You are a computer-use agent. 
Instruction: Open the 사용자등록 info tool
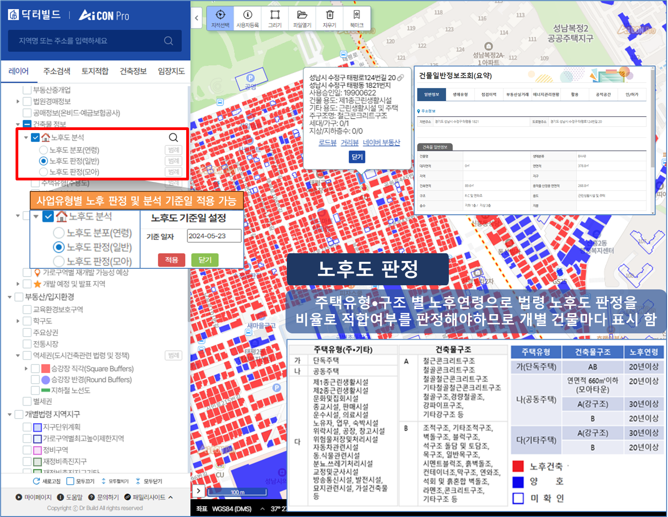[248, 15]
